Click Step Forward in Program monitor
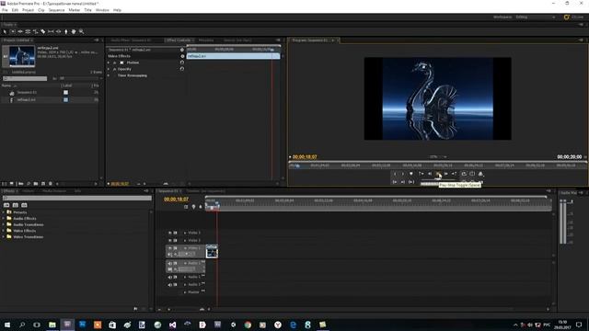Viewport: 589px width, 331px height. 445,174
